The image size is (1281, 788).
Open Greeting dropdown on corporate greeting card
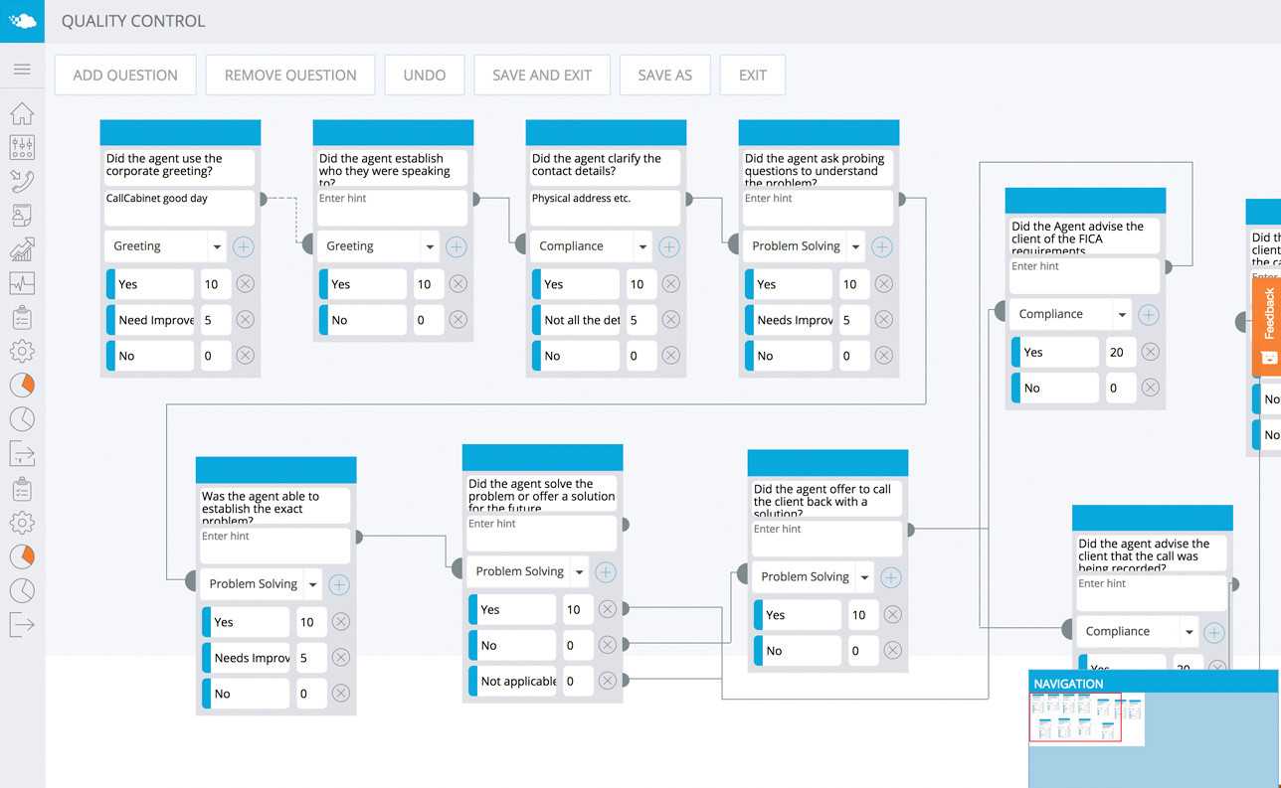point(166,246)
